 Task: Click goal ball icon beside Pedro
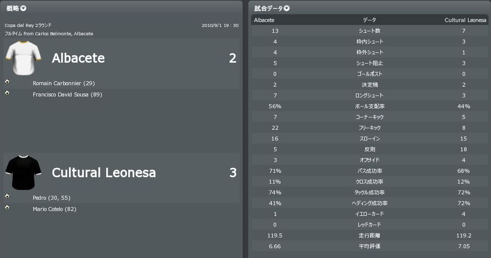point(7,196)
